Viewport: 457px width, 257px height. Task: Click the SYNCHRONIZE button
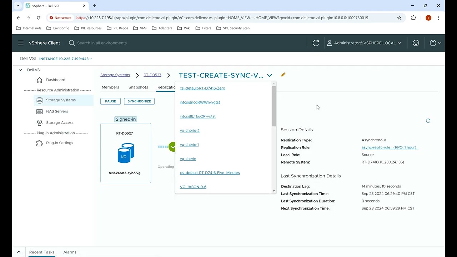point(139,101)
